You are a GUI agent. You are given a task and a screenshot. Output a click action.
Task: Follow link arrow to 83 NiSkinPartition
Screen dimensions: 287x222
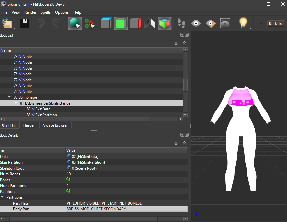(69, 162)
